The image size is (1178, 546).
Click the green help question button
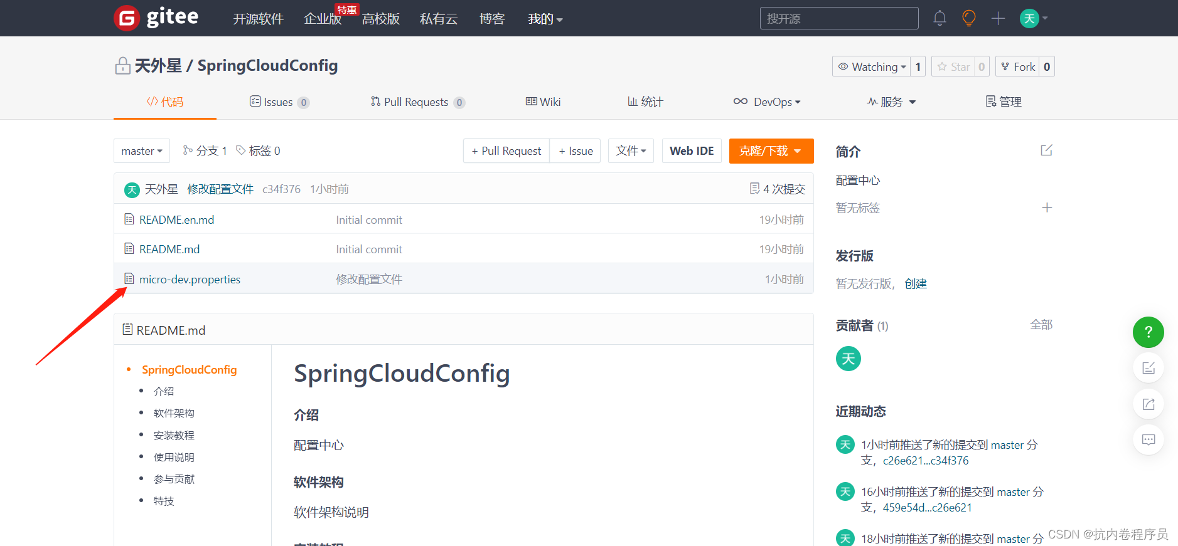[1149, 332]
